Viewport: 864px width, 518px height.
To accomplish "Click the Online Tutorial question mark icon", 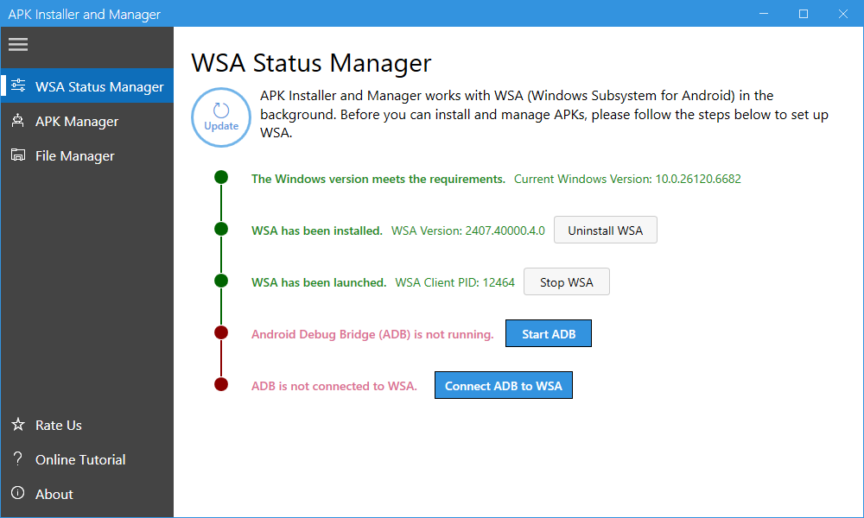I will (18, 459).
